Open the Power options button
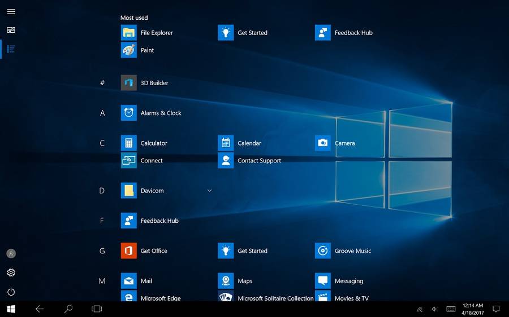The image size is (509, 317). click(x=11, y=292)
